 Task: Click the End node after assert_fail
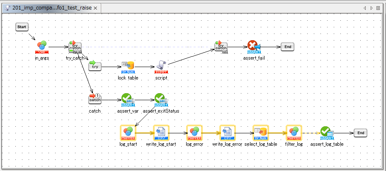tap(287, 47)
